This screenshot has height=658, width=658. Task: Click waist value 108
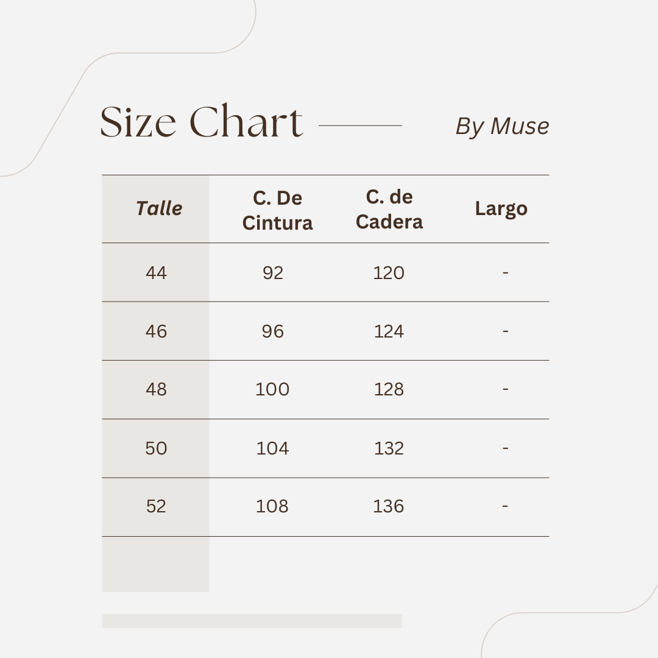(272, 506)
